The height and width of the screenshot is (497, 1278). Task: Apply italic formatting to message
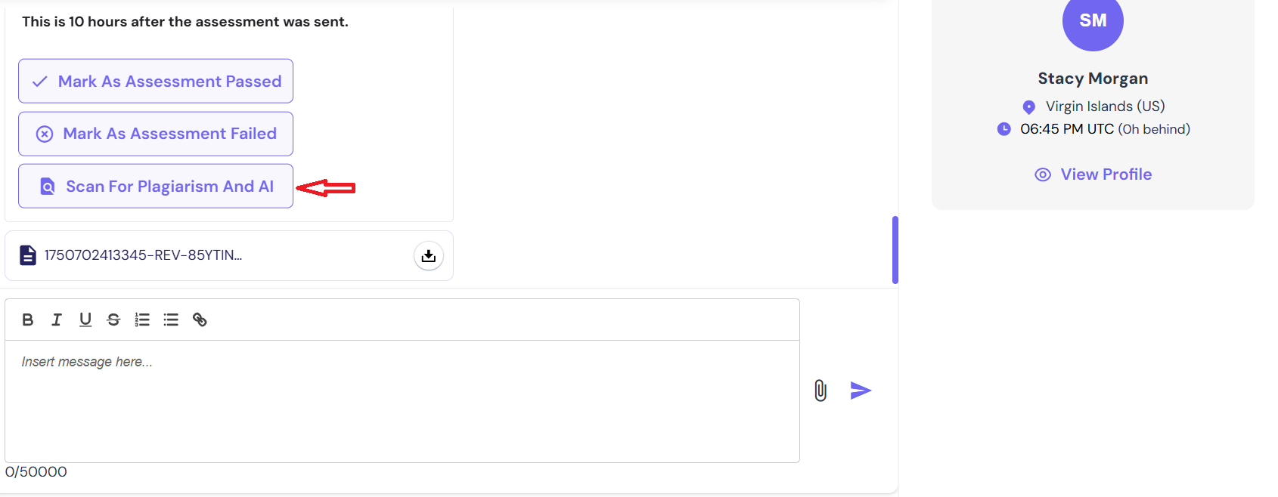point(57,319)
